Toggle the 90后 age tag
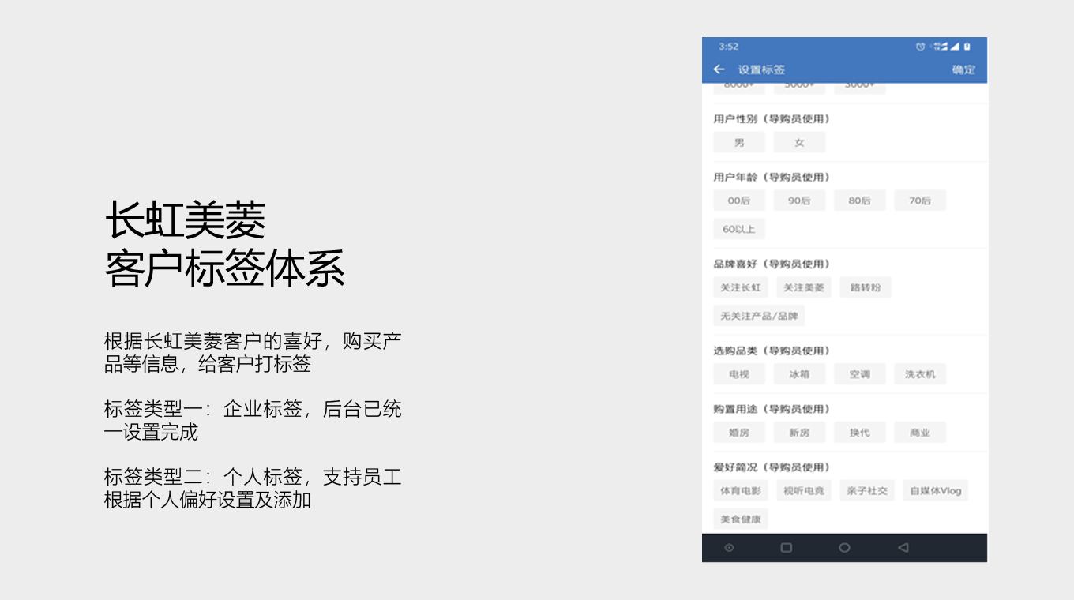Image resolution: width=1074 pixels, height=600 pixels. pos(799,201)
